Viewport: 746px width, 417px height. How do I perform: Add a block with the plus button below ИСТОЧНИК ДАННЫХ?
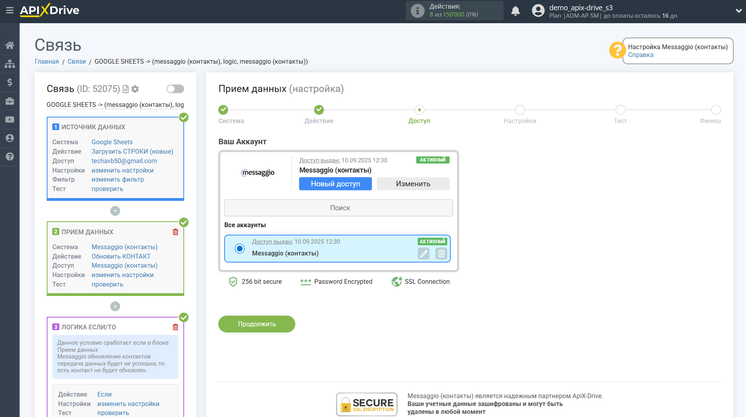pyautogui.click(x=115, y=211)
